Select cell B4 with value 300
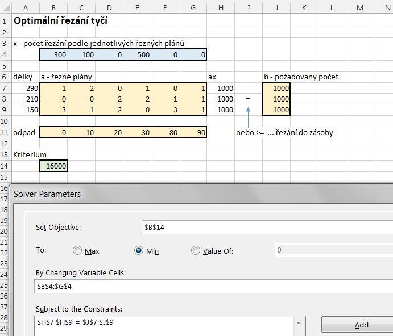The width and height of the screenshot is (393, 336). coord(53,54)
